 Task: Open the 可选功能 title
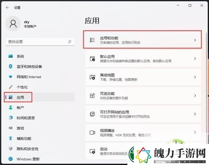pyautogui.click(x=107, y=93)
